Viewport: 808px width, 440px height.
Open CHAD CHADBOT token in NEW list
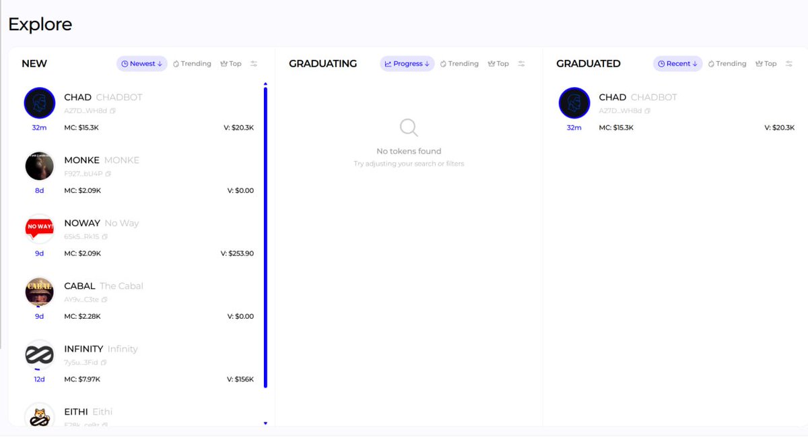[x=103, y=98]
